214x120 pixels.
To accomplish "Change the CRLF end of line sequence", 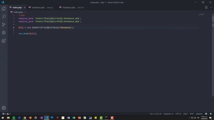I will 185,114.
